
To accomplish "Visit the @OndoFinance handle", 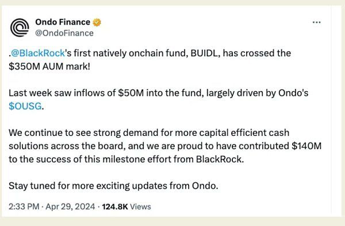I will 64,33.
